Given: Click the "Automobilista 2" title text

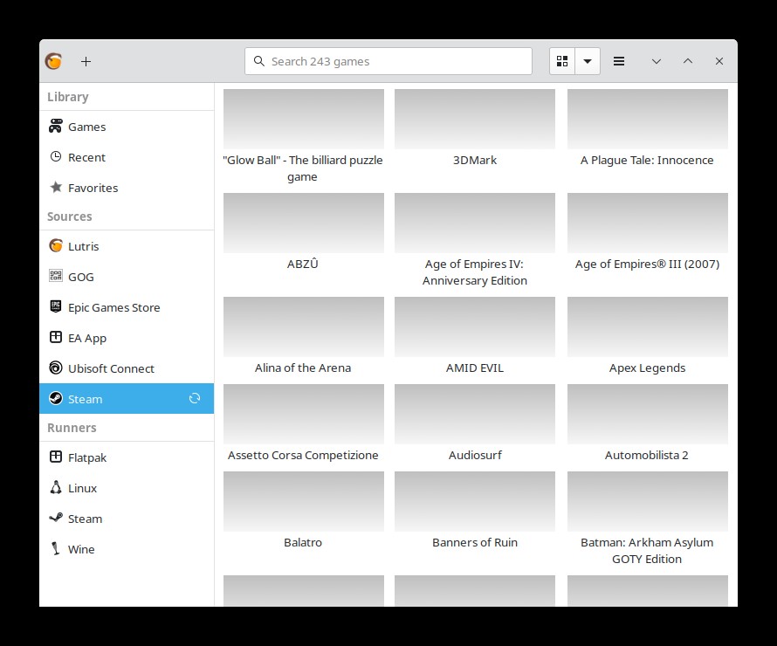Looking at the screenshot, I should coord(647,456).
